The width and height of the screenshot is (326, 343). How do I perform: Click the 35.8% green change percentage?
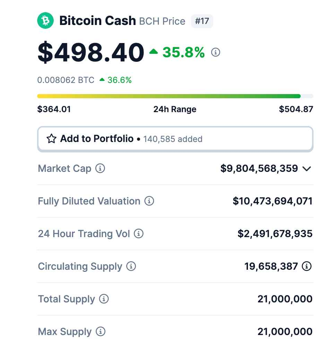[x=183, y=52]
